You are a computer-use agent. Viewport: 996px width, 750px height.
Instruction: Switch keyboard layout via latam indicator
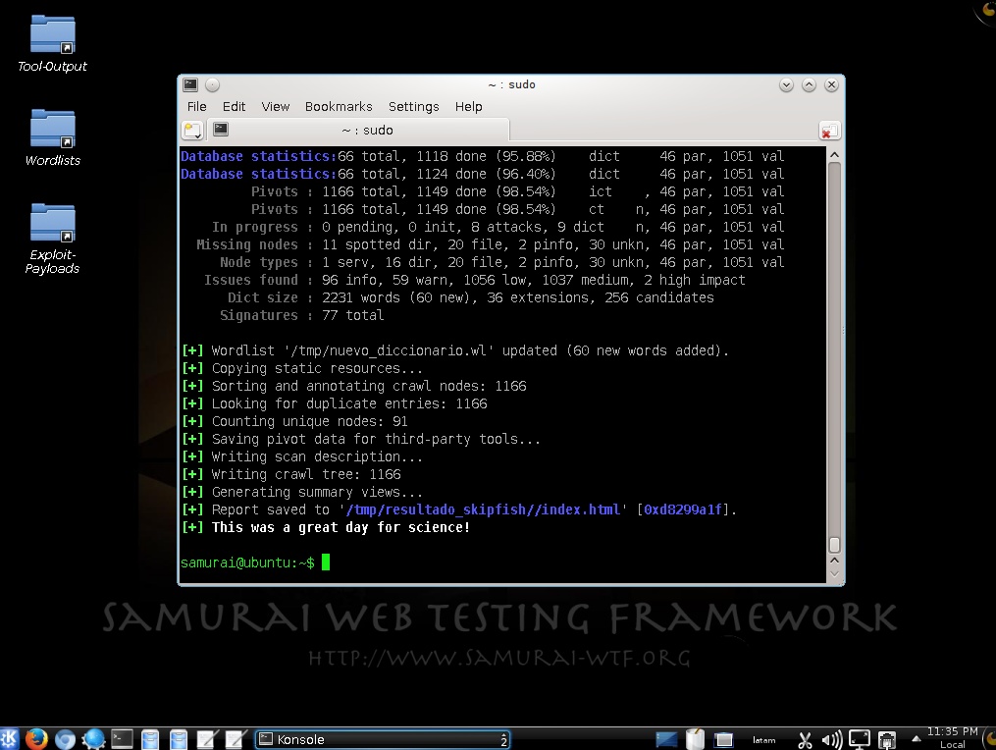click(764, 740)
